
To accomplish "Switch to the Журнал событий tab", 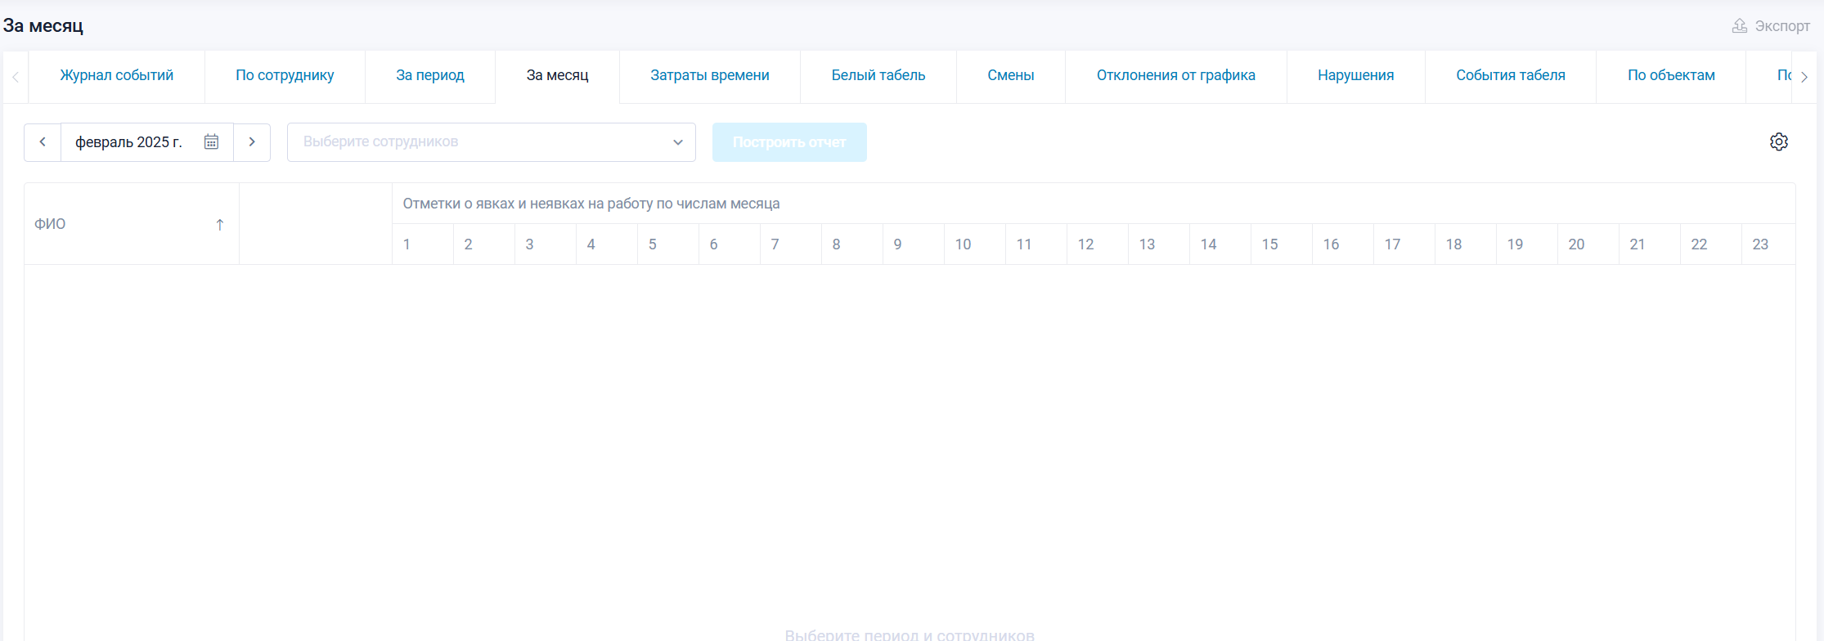I will click(116, 75).
